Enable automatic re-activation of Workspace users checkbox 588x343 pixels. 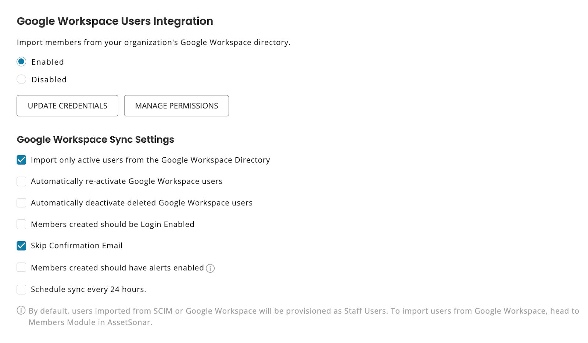(21, 181)
